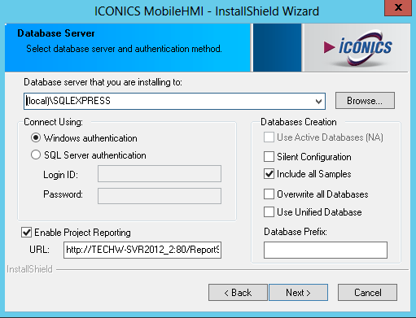416x318 pixels.
Task: Select Windows authentication radio button
Action: [x=36, y=138]
